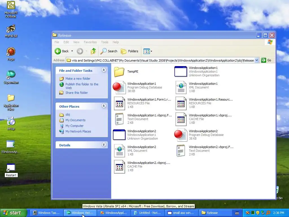Select WindowsApplication1 XML Document file

pos(196,87)
